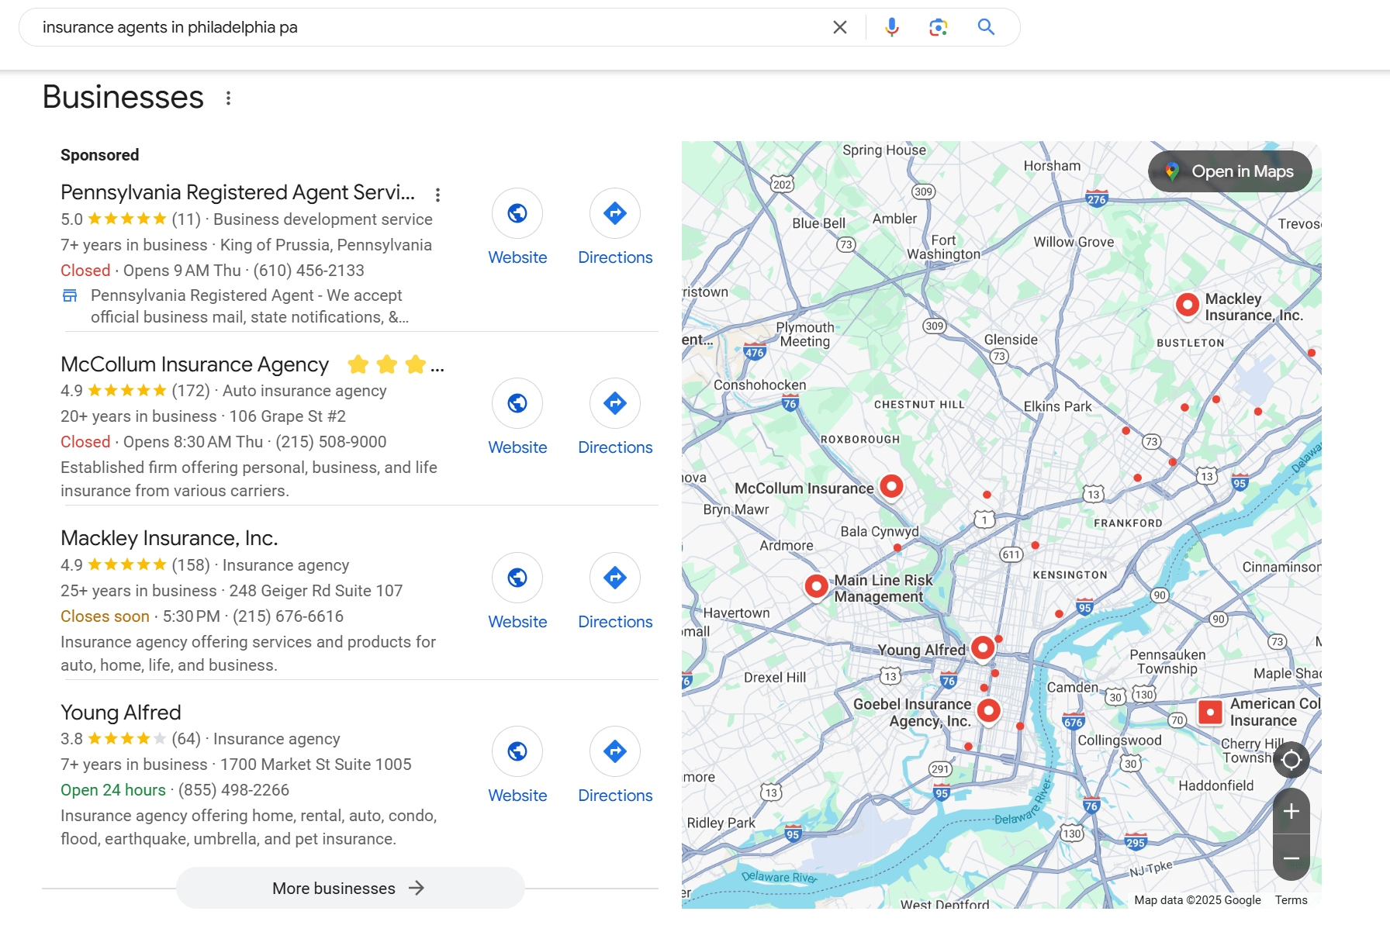Viewport: 1390px width, 932px height.
Task: Select Goebel Insurance Agency map pin
Action: [988, 710]
